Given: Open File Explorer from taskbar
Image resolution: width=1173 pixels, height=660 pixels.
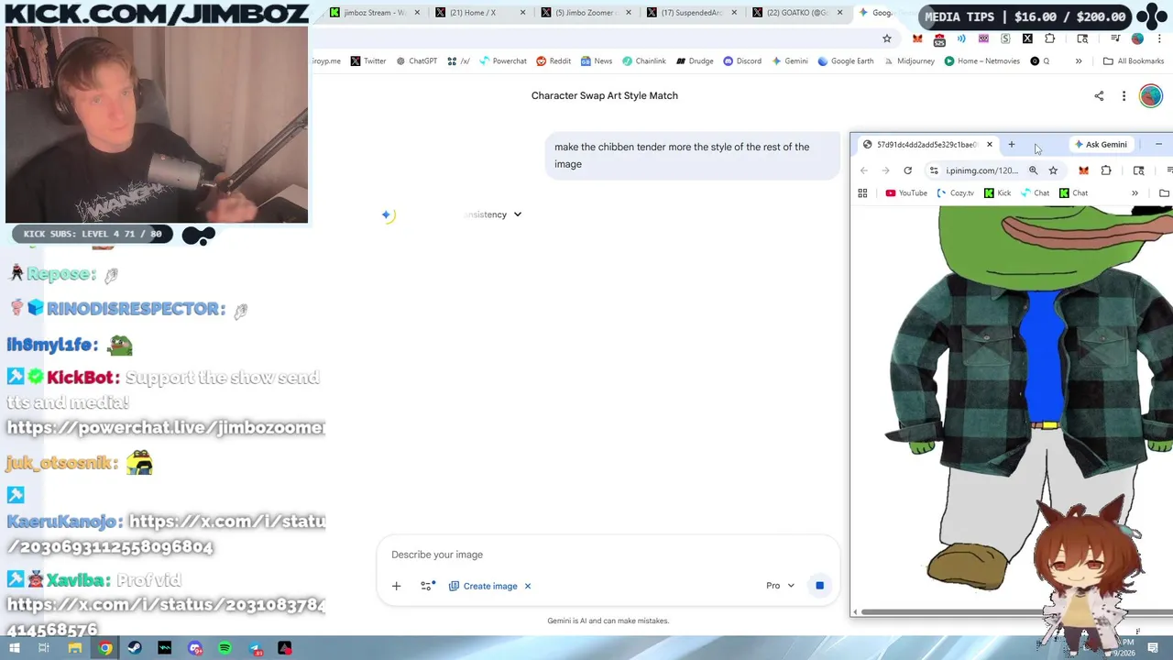Looking at the screenshot, I should point(75,648).
